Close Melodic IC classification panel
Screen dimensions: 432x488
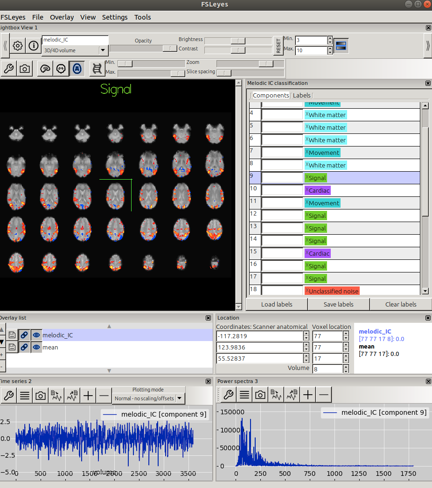tap(428, 84)
